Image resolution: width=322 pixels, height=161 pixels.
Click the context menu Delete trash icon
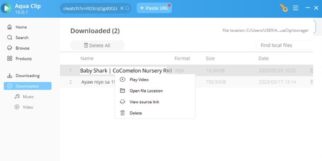click(122, 113)
